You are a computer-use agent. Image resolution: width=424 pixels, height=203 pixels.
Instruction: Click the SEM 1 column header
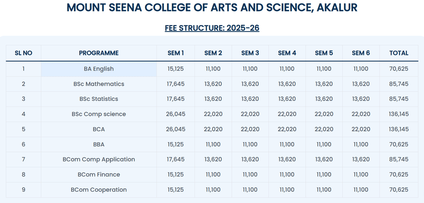point(176,53)
